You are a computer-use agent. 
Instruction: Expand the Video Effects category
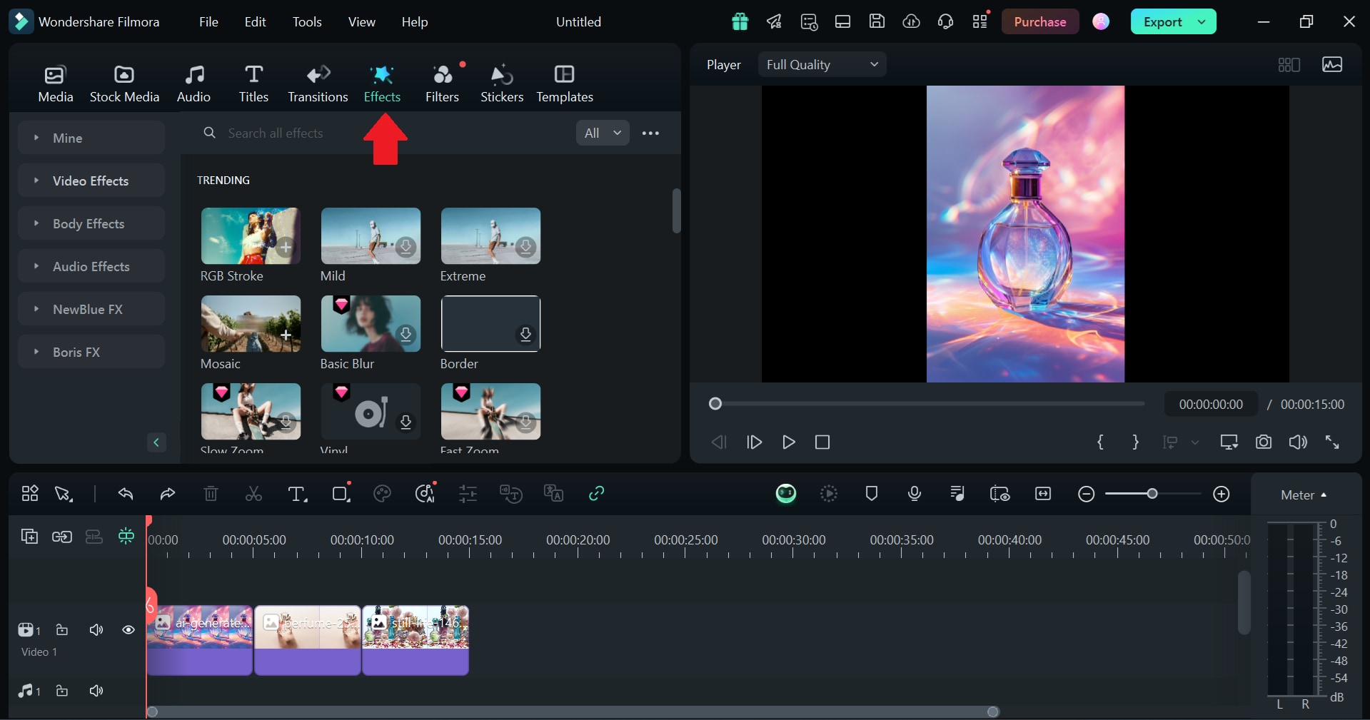pos(91,181)
